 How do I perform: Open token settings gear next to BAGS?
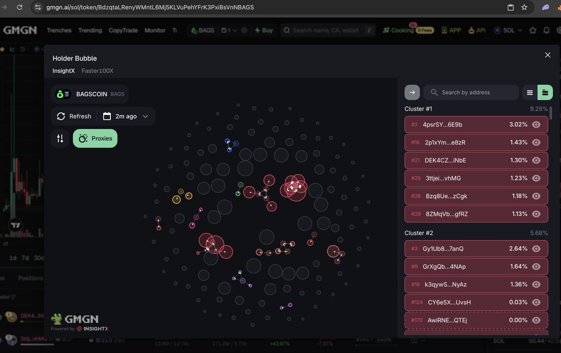tap(244, 30)
